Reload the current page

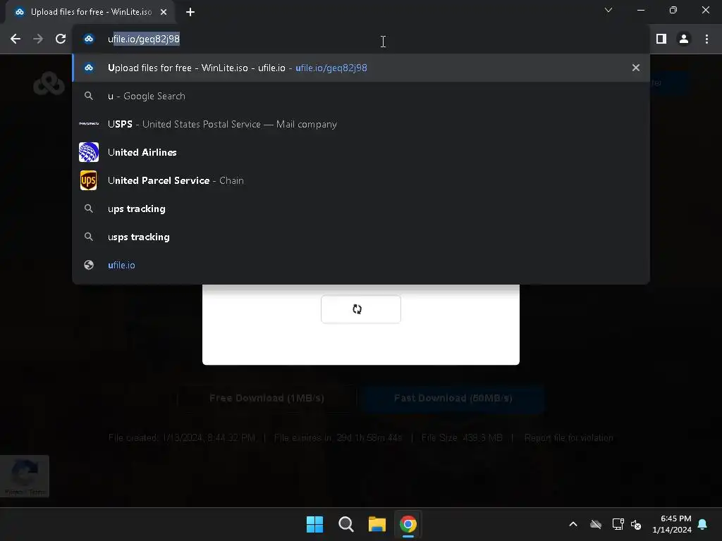pyautogui.click(x=61, y=39)
